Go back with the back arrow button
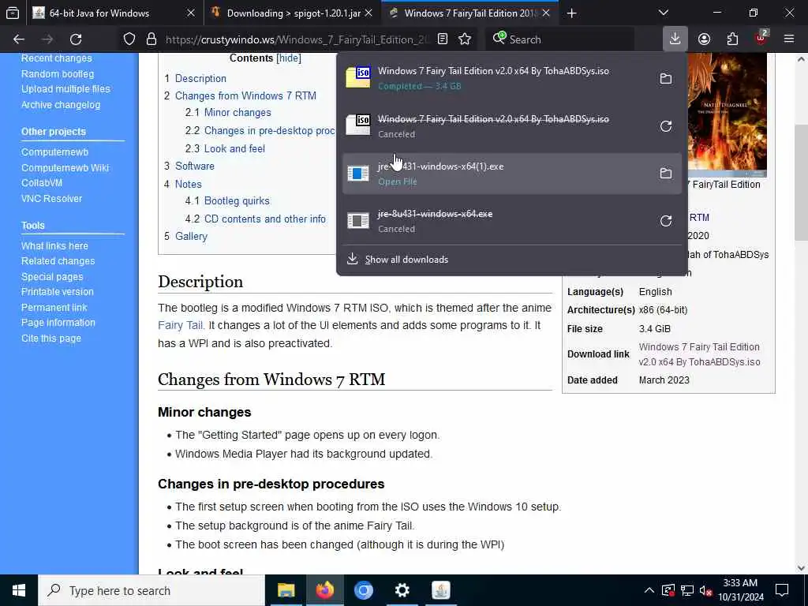 click(19, 39)
